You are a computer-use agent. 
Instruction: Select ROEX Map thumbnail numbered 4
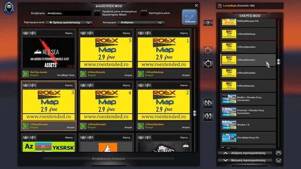coord(106,105)
